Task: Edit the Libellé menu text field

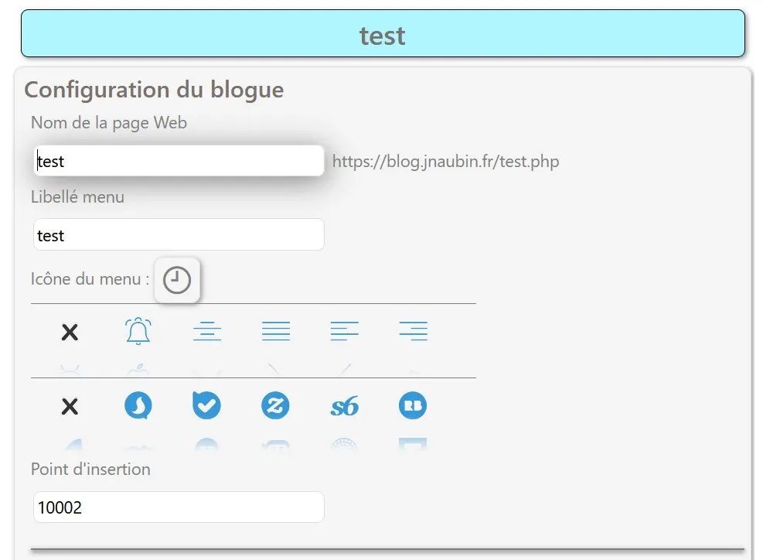Action: tap(179, 234)
